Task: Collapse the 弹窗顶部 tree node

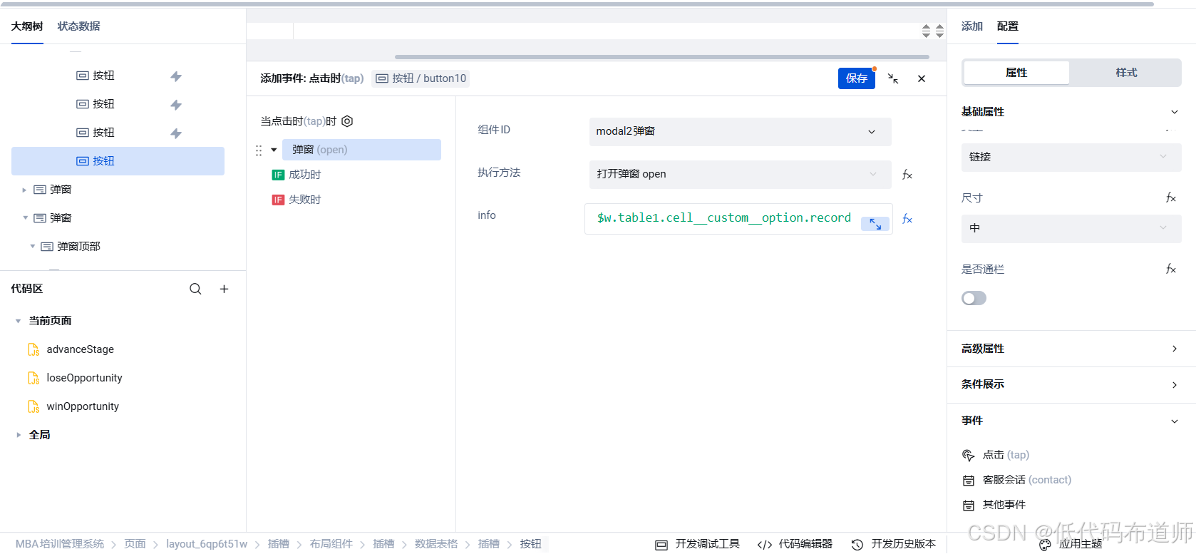Action: [x=32, y=247]
